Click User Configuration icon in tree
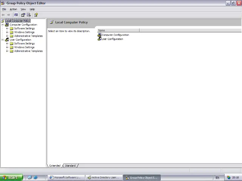This screenshot has height=181, width=242. [x=7, y=40]
